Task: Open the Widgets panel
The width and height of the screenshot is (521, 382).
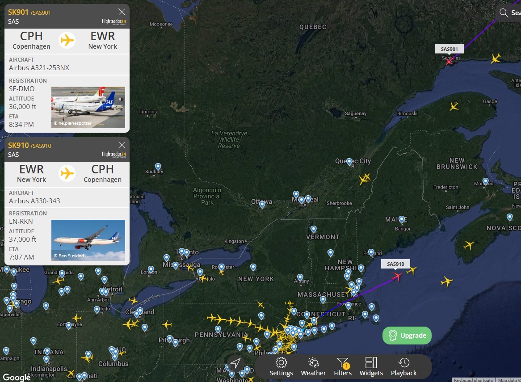Action: point(371,367)
